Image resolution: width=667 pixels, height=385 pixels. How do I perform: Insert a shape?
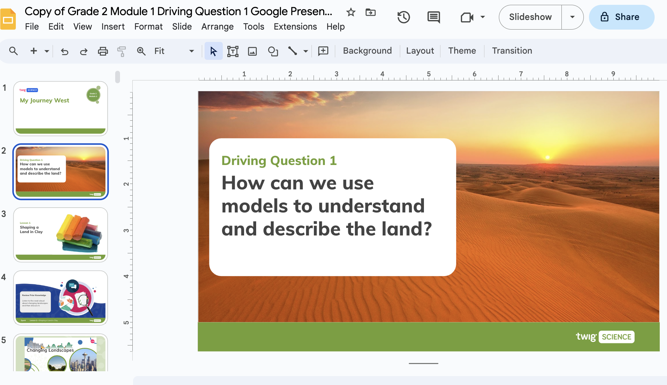pyautogui.click(x=273, y=51)
